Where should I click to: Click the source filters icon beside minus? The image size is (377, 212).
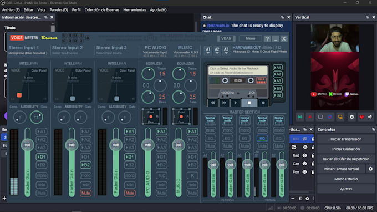[300, 199]
